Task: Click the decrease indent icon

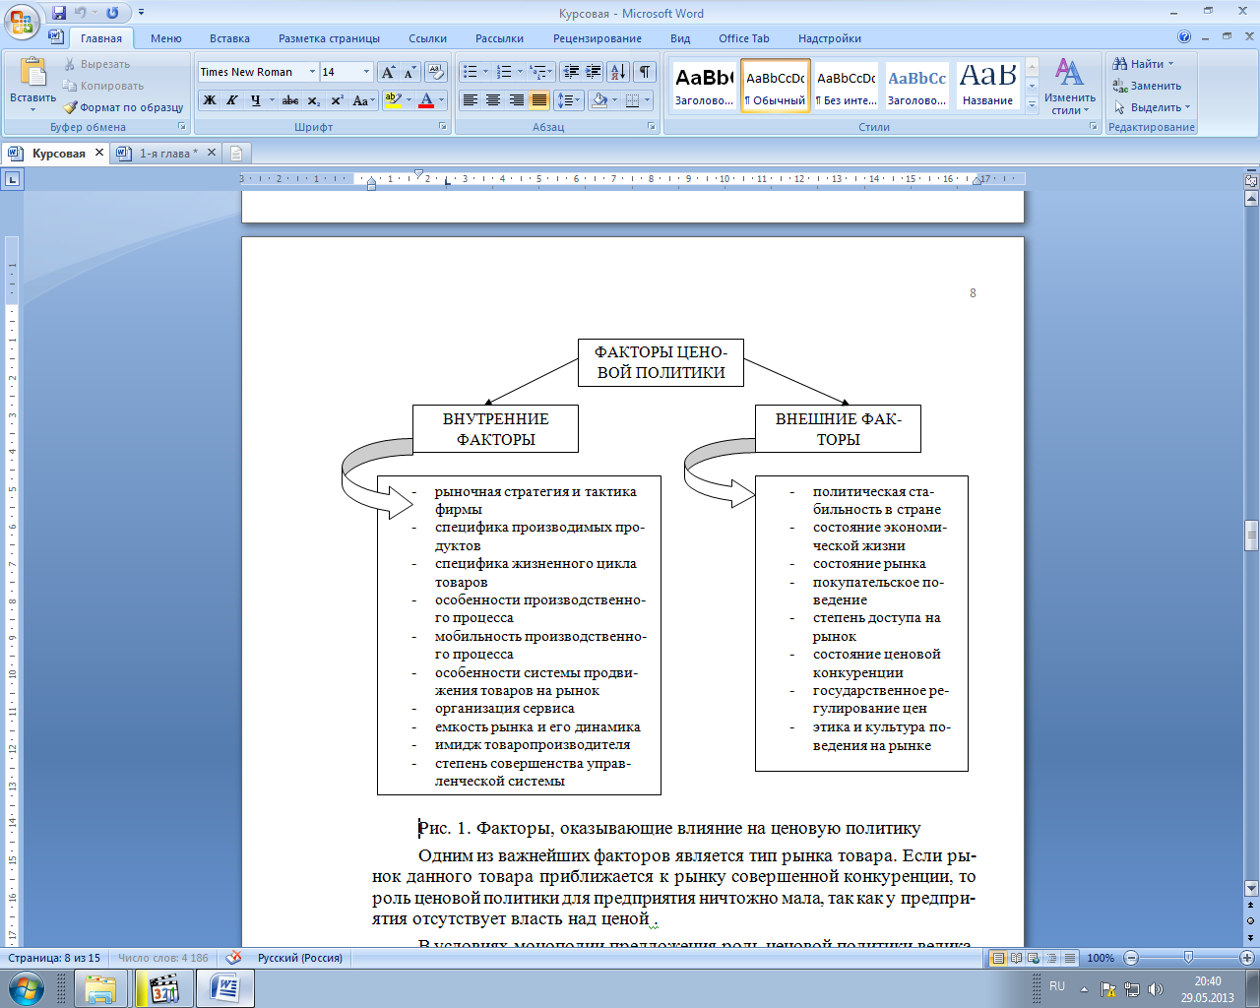Action: pos(571,72)
